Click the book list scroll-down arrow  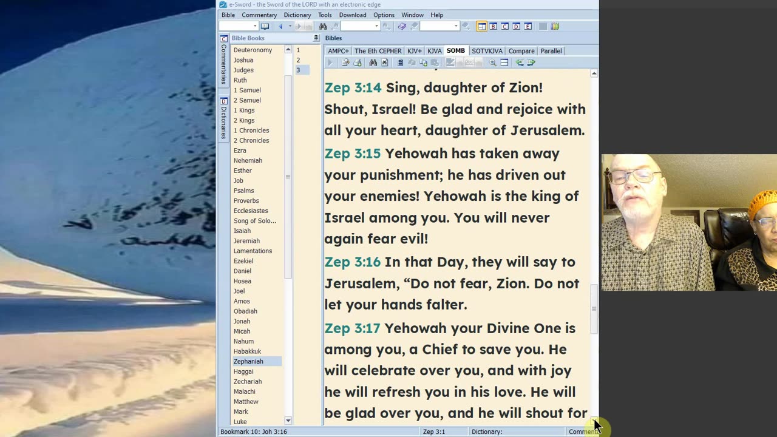pos(288,421)
